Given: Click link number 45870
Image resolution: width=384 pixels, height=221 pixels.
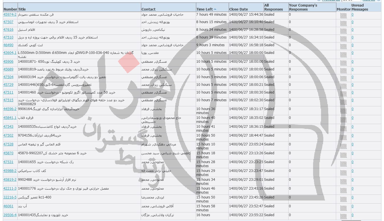Looking at the screenshot, I should (8, 153).
